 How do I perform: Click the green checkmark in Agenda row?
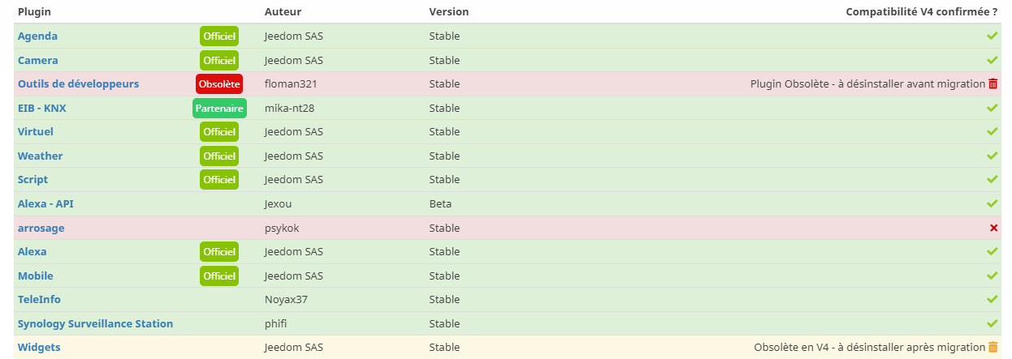pyautogui.click(x=992, y=36)
